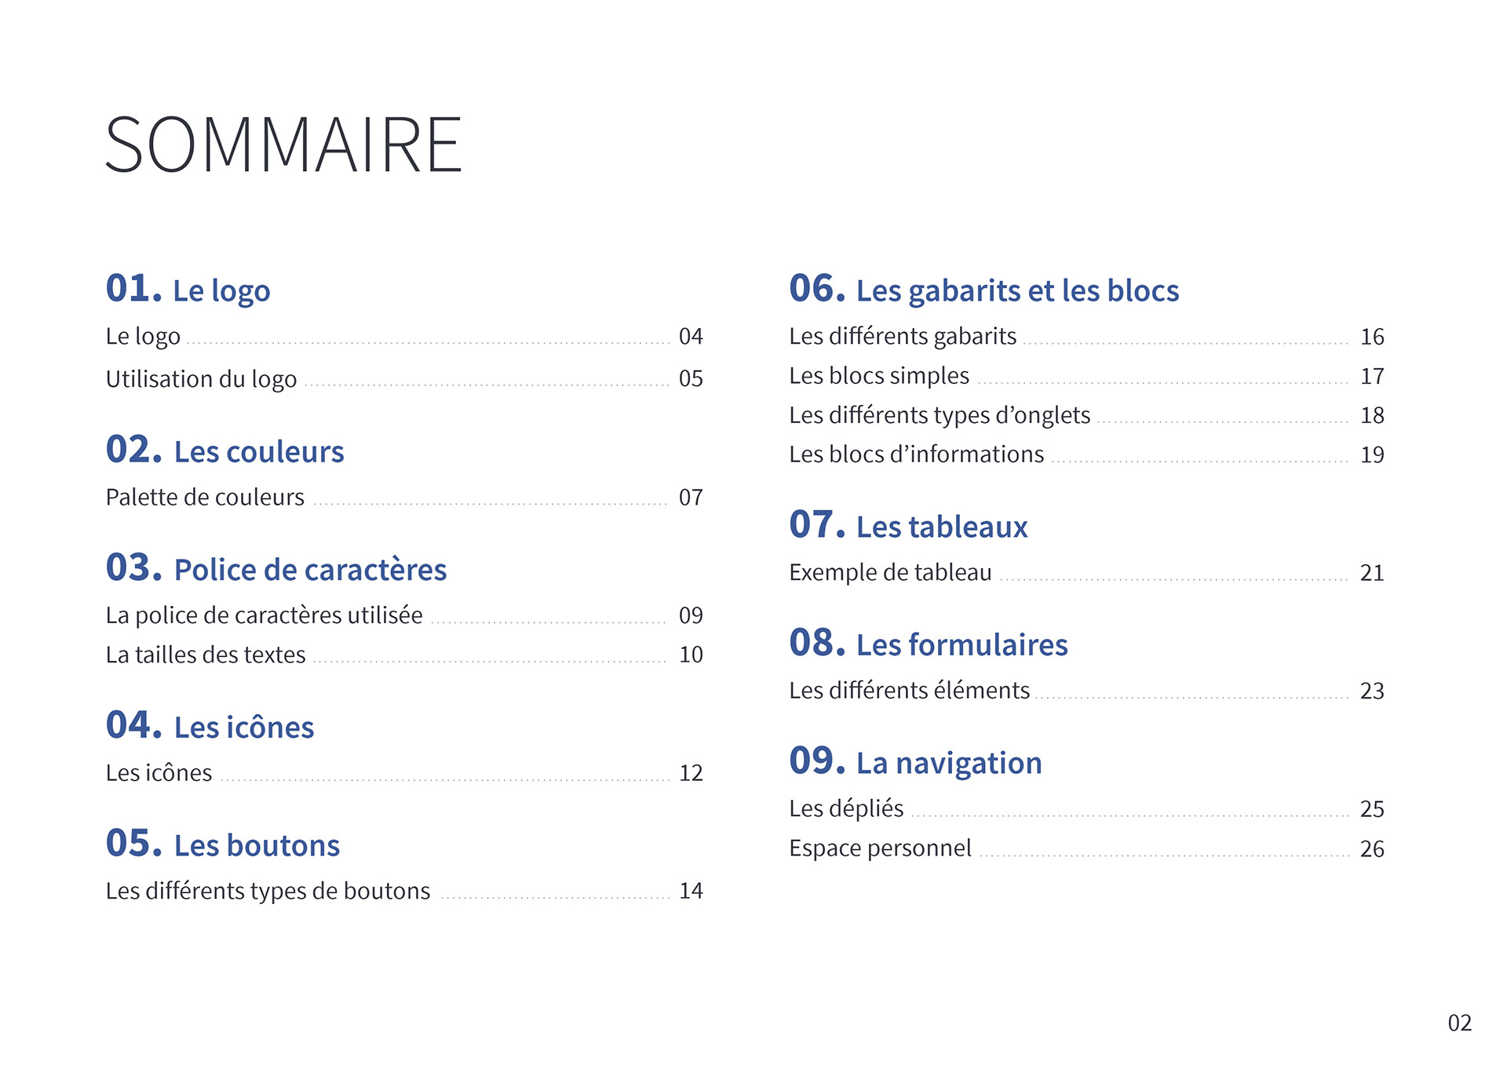This screenshot has width=1507, height=1065.
Task: Open 'Les différents types d'onglets' entry
Action: point(940,415)
